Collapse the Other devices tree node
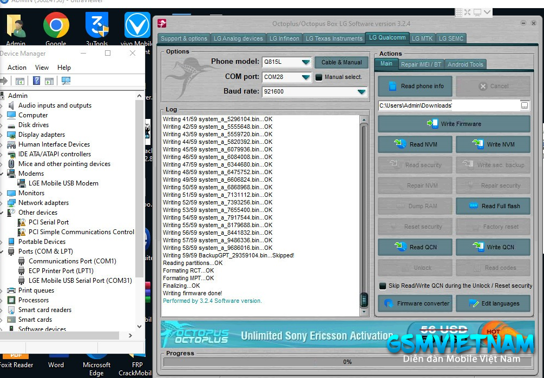Screen dimensions: 544x378 pos(3,213)
